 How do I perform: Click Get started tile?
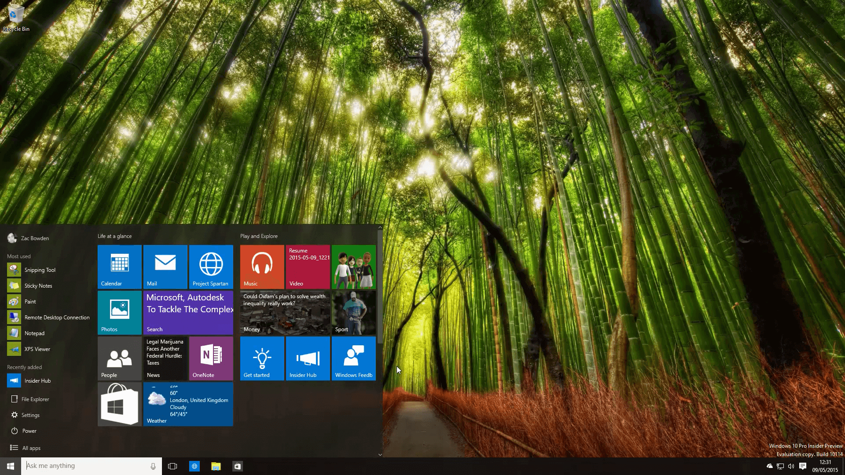pos(262,358)
